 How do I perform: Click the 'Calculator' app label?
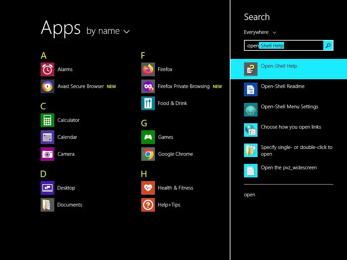point(68,120)
